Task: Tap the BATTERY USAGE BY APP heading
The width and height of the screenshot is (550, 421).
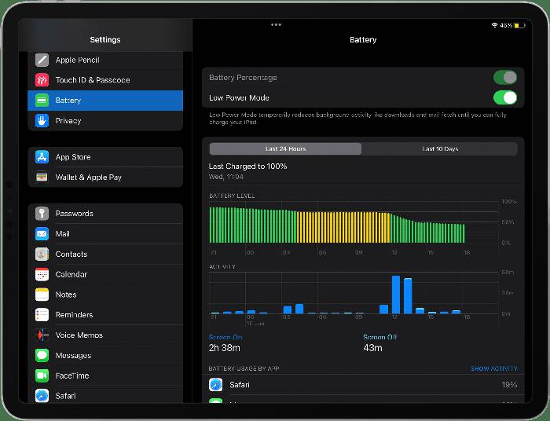Action: tap(244, 368)
